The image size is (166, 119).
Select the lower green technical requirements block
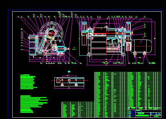34,104
